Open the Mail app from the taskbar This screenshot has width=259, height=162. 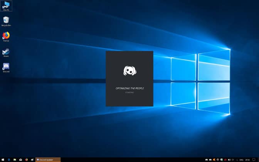coord(21,160)
